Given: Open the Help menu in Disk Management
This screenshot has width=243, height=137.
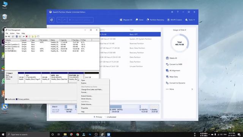Looking at the screenshot, I should click(23, 33).
